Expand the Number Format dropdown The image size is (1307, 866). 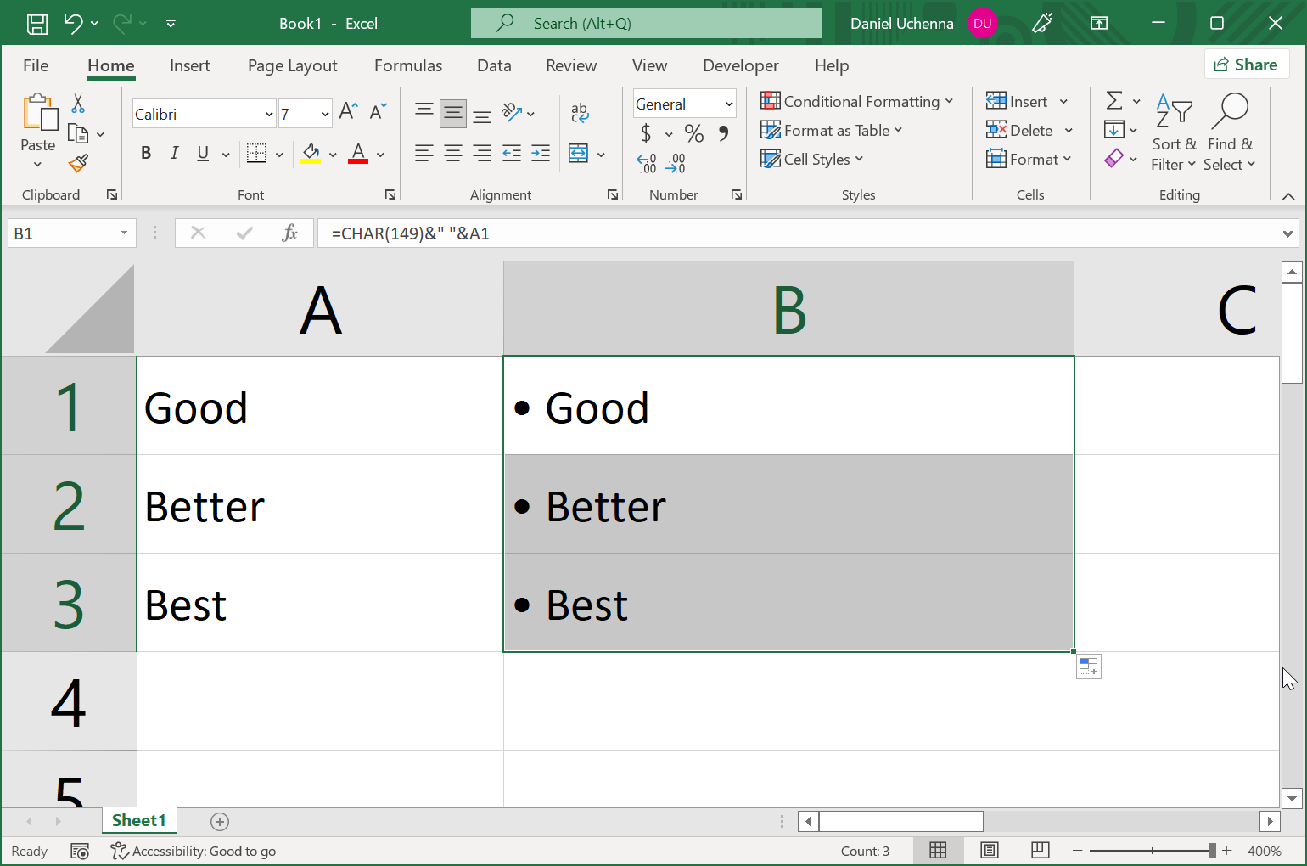tap(728, 104)
